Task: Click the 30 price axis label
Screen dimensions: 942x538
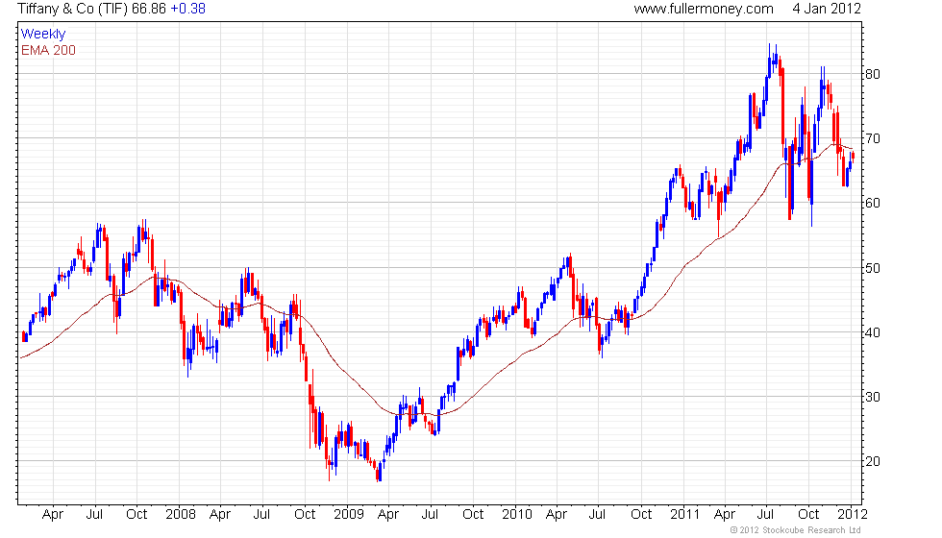Action: point(873,397)
